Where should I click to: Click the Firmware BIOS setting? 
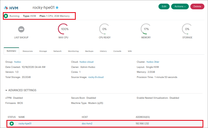point(14,103)
